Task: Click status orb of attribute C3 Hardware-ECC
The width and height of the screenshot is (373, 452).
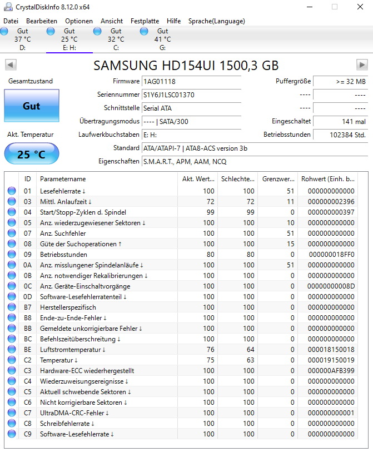Action: tap(12, 371)
